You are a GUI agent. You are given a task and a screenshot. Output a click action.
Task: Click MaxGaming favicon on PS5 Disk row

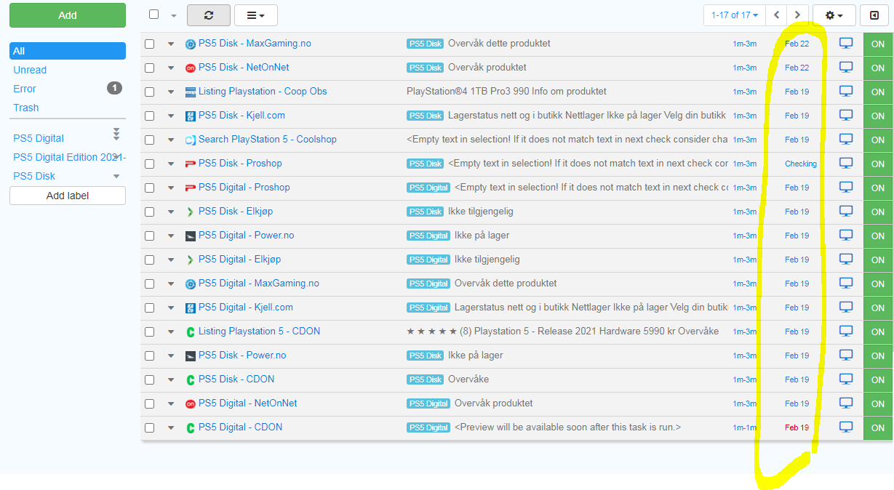[x=191, y=44]
